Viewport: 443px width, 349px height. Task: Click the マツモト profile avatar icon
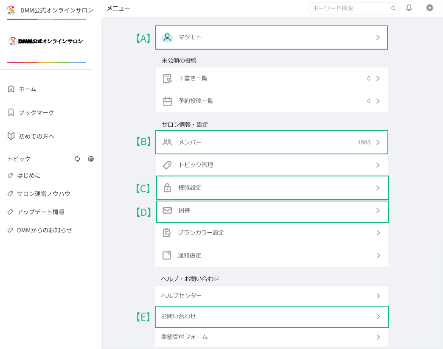point(167,37)
